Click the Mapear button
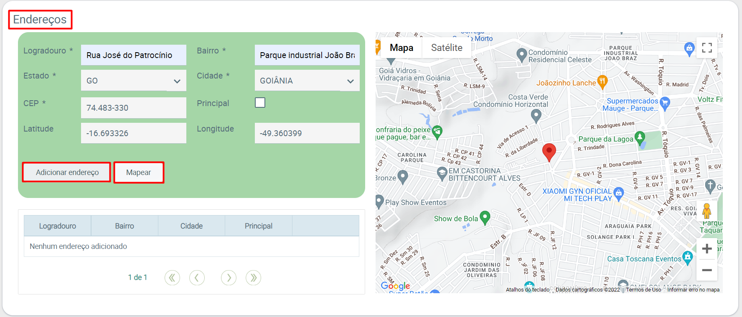Viewport: 742px width, 317px height. (139, 172)
